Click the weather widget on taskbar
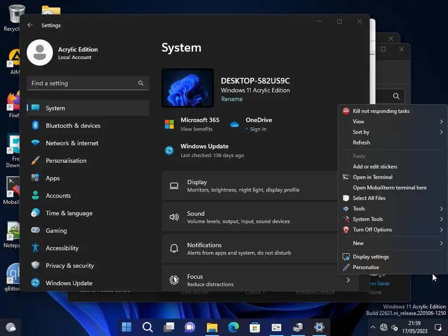This screenshot has width=448, height=336. (x=11, y=327)
